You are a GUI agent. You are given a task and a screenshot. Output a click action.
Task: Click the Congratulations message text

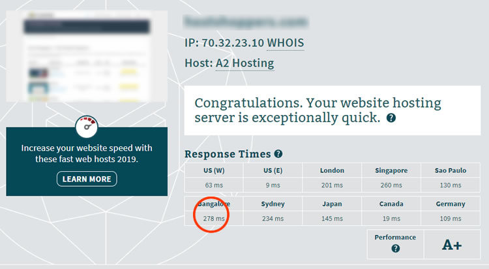tap(318, 110)
